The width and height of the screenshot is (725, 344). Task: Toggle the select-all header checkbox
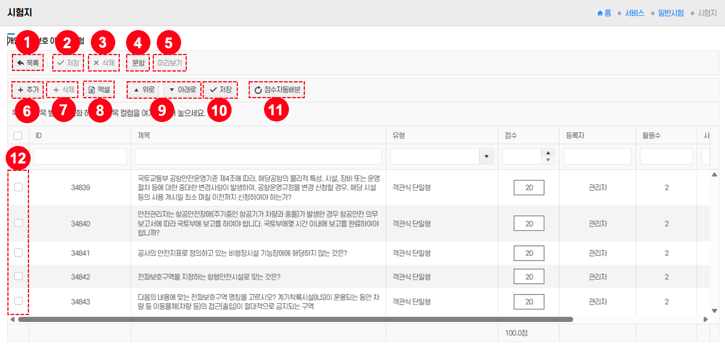tap(18, 136)
